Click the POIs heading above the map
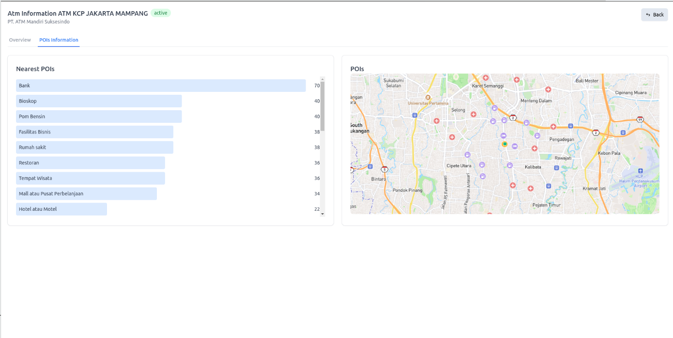Image resolution: width=673 pixels, height=338 pixels. coord(357,69)
